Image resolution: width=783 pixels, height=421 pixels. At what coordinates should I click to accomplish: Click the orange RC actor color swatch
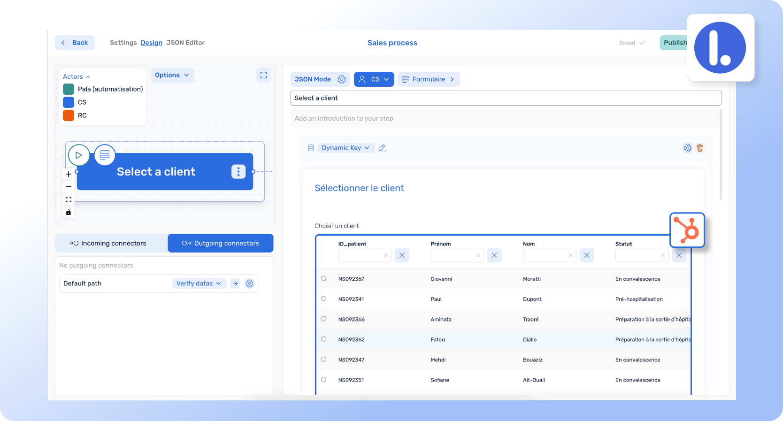[69, 115]
